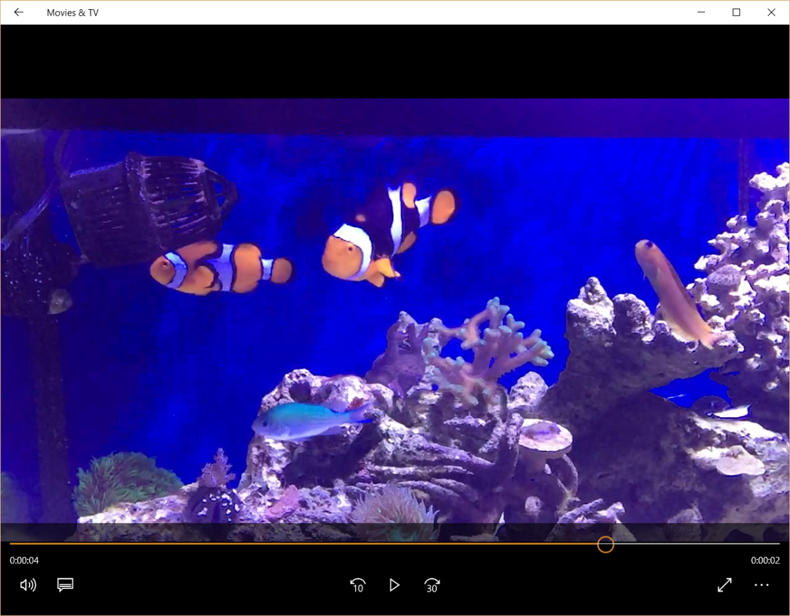Switch to full screen with the diagonal arrows
The image size is (790, 616).
(724, 584)
